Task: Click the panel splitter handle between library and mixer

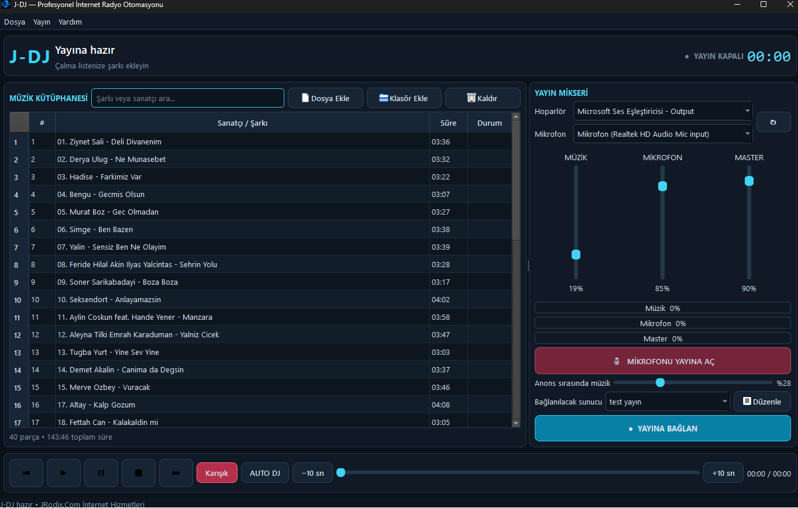Action: pos(528,265)
